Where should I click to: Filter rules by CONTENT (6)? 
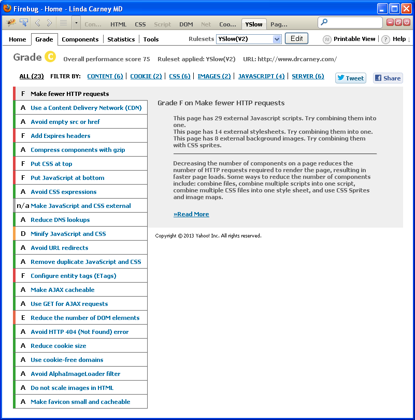(105, 76)
